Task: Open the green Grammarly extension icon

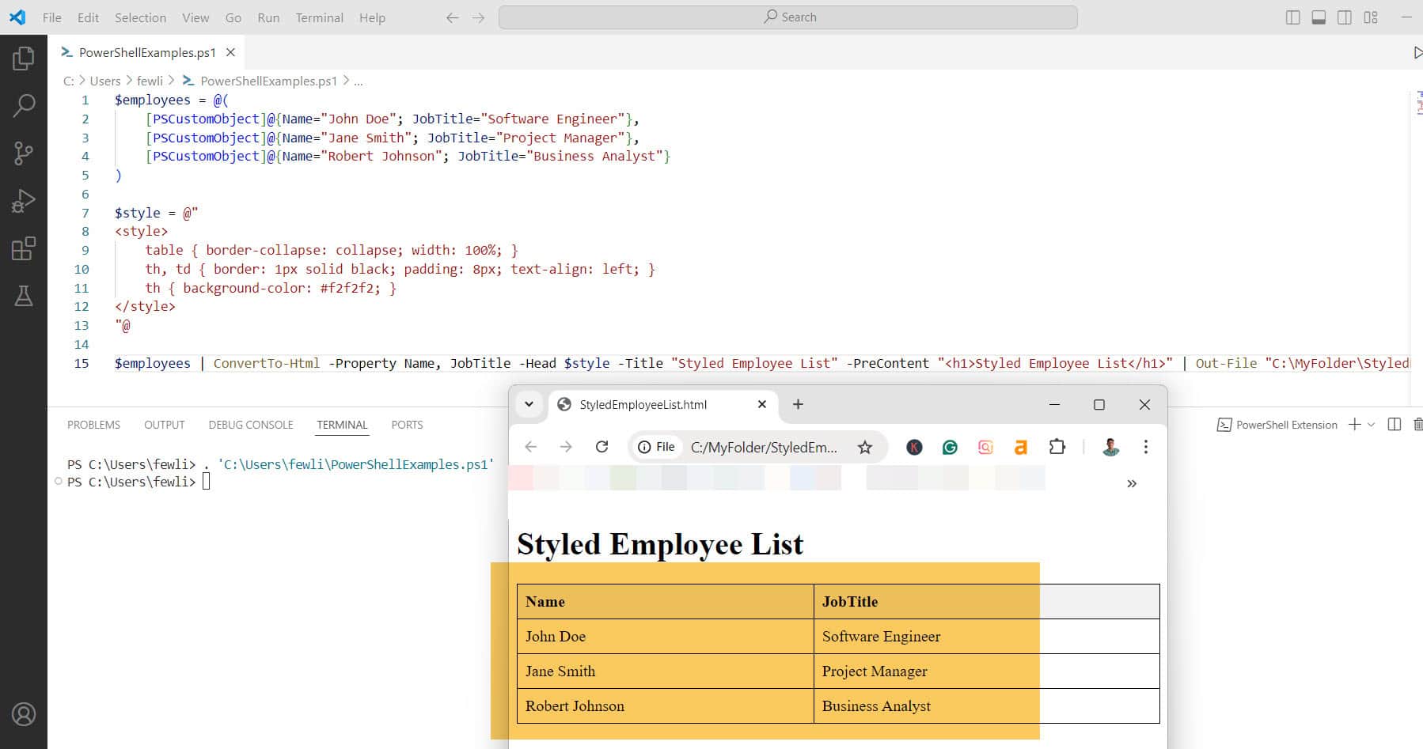Action: click(950, 448)
